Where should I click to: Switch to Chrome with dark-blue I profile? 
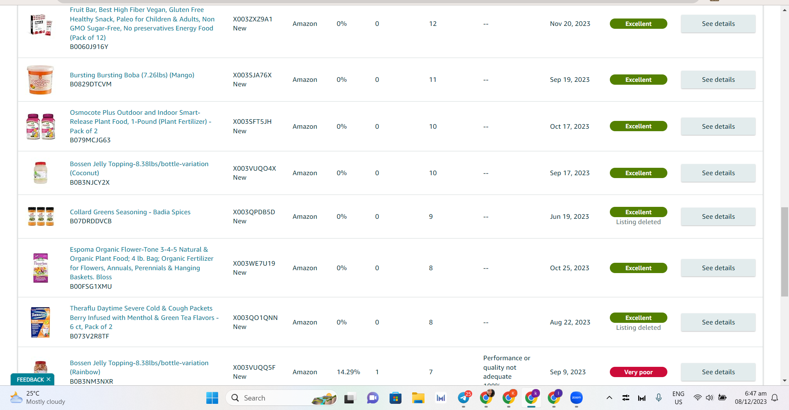pyautogui.click(x=554, y=398)
